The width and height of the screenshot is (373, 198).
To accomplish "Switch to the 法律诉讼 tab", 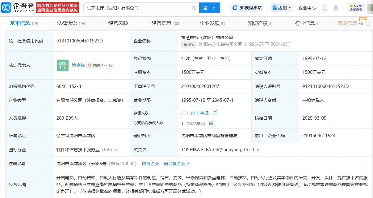I will [x=71, y=23].
